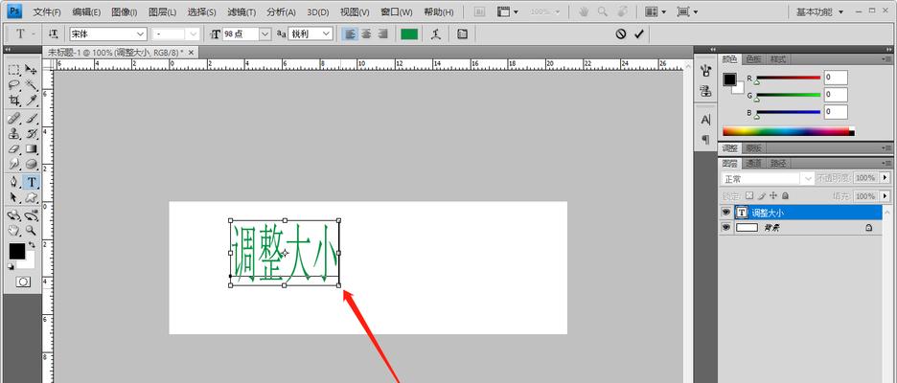
Task: Switch to the 路径 tab
Action: [x=776, y=163]
